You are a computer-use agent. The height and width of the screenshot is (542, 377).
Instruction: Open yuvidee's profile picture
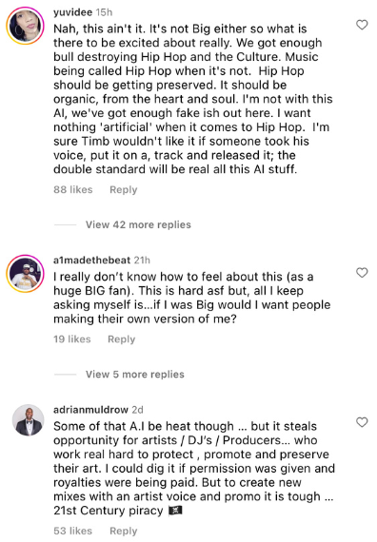26,26
